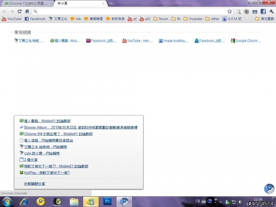The image size is (276, 207).
Task: Click the taskbar clock showing 12:26
Action: click(x=258, y=199)
